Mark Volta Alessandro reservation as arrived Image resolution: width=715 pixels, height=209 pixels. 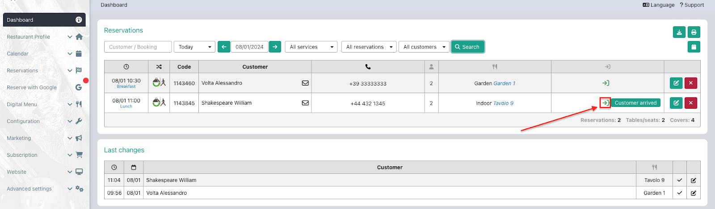click(606, 83)
